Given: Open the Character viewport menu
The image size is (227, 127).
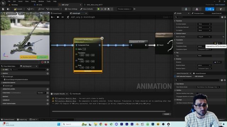Looking at the screenshot, I should click(x=35, y=14).
